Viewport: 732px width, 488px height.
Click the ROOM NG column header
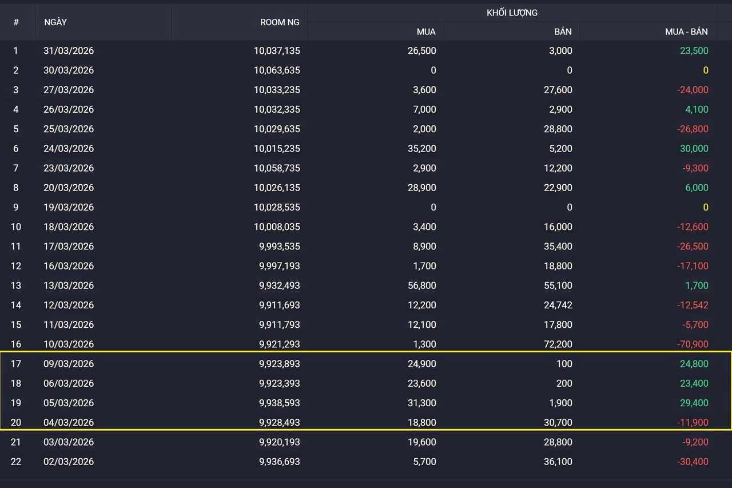tap(280, 22)
